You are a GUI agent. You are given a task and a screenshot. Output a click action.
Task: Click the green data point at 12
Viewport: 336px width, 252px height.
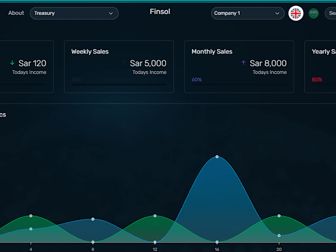click(155, 216)
